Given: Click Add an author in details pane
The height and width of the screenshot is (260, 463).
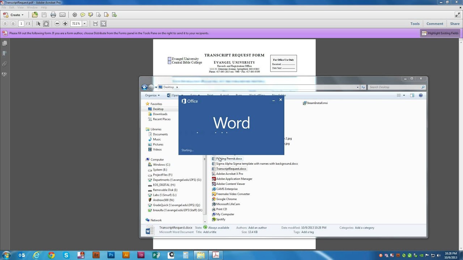Looking at the screenshot, I should pyautogui.click(x=258, y=228).
